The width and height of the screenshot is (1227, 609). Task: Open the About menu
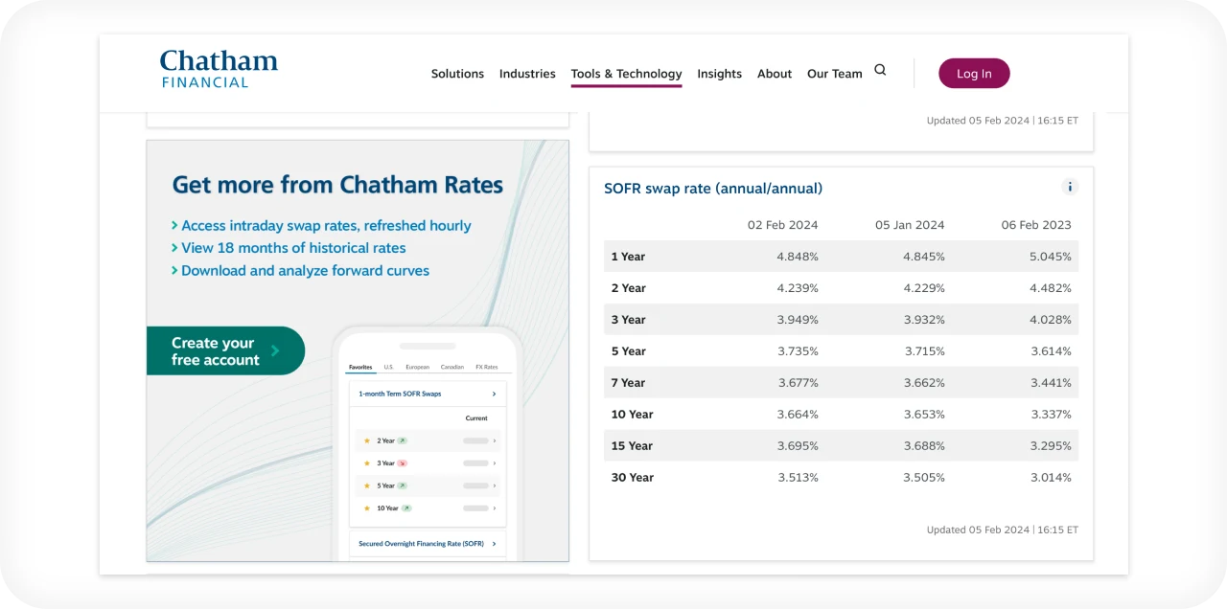point(775,74)
